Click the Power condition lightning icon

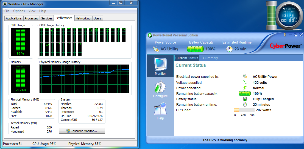pos(245,88)
